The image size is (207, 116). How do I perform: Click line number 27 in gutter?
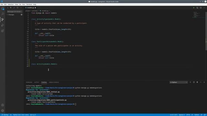click(27, 66)
